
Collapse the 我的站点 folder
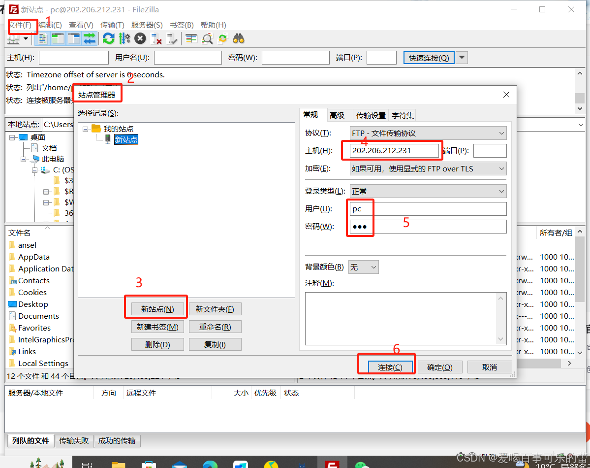pyautogui.click(x=86, y=129)
